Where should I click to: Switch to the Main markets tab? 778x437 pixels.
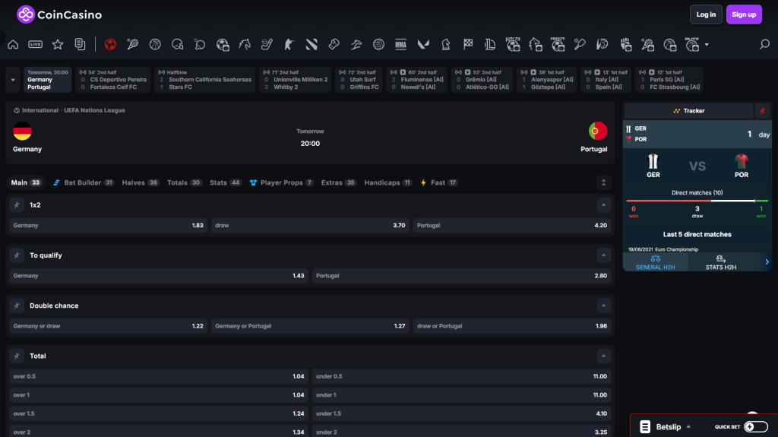25,182
